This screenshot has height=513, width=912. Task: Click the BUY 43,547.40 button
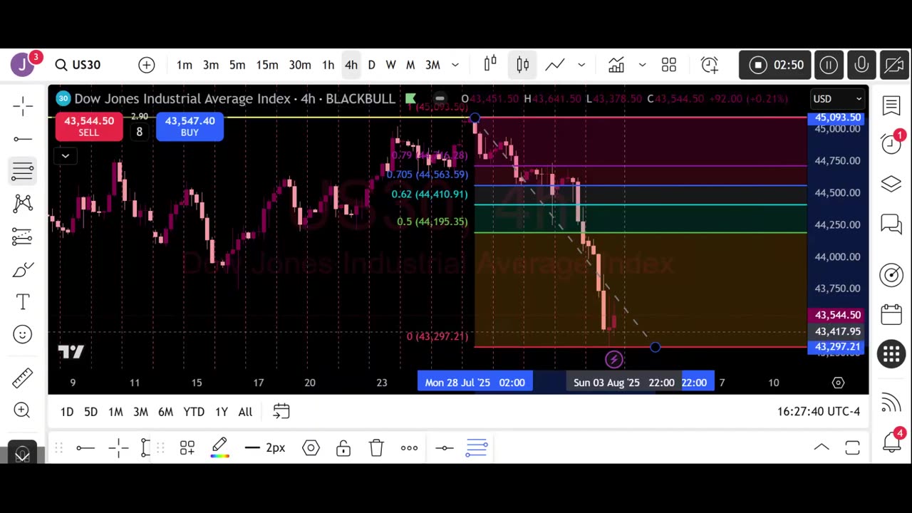pyautogui.click(x=190, y=126)
